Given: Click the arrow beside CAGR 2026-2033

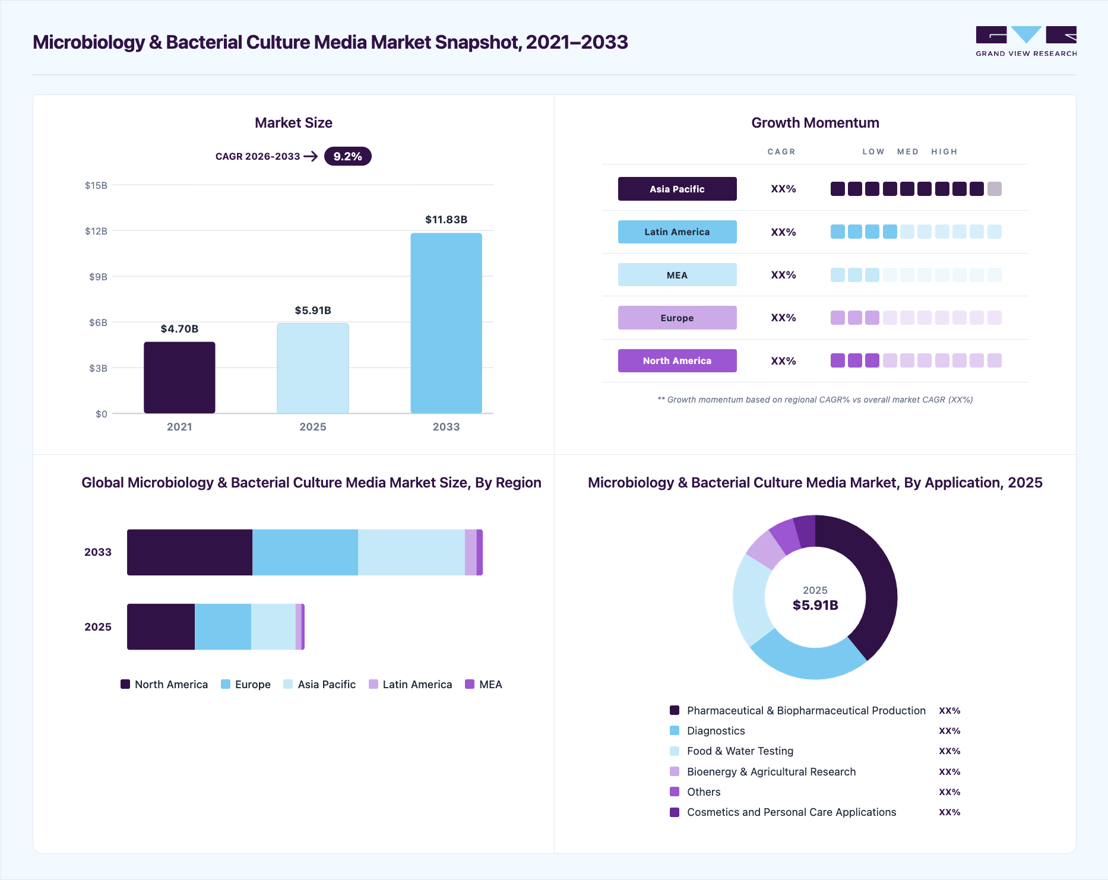Looking at the screenshot, I should 311,156.
